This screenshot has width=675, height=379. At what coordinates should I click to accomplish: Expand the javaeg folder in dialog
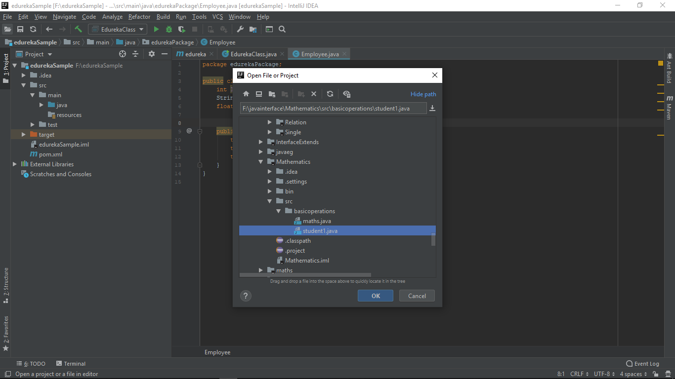[x=261, y=152]
